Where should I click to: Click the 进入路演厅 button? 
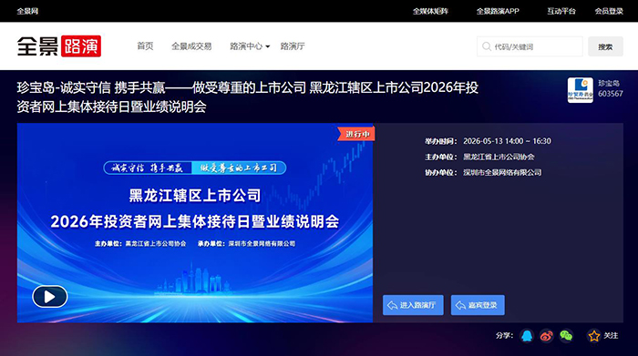click(413, 305)
